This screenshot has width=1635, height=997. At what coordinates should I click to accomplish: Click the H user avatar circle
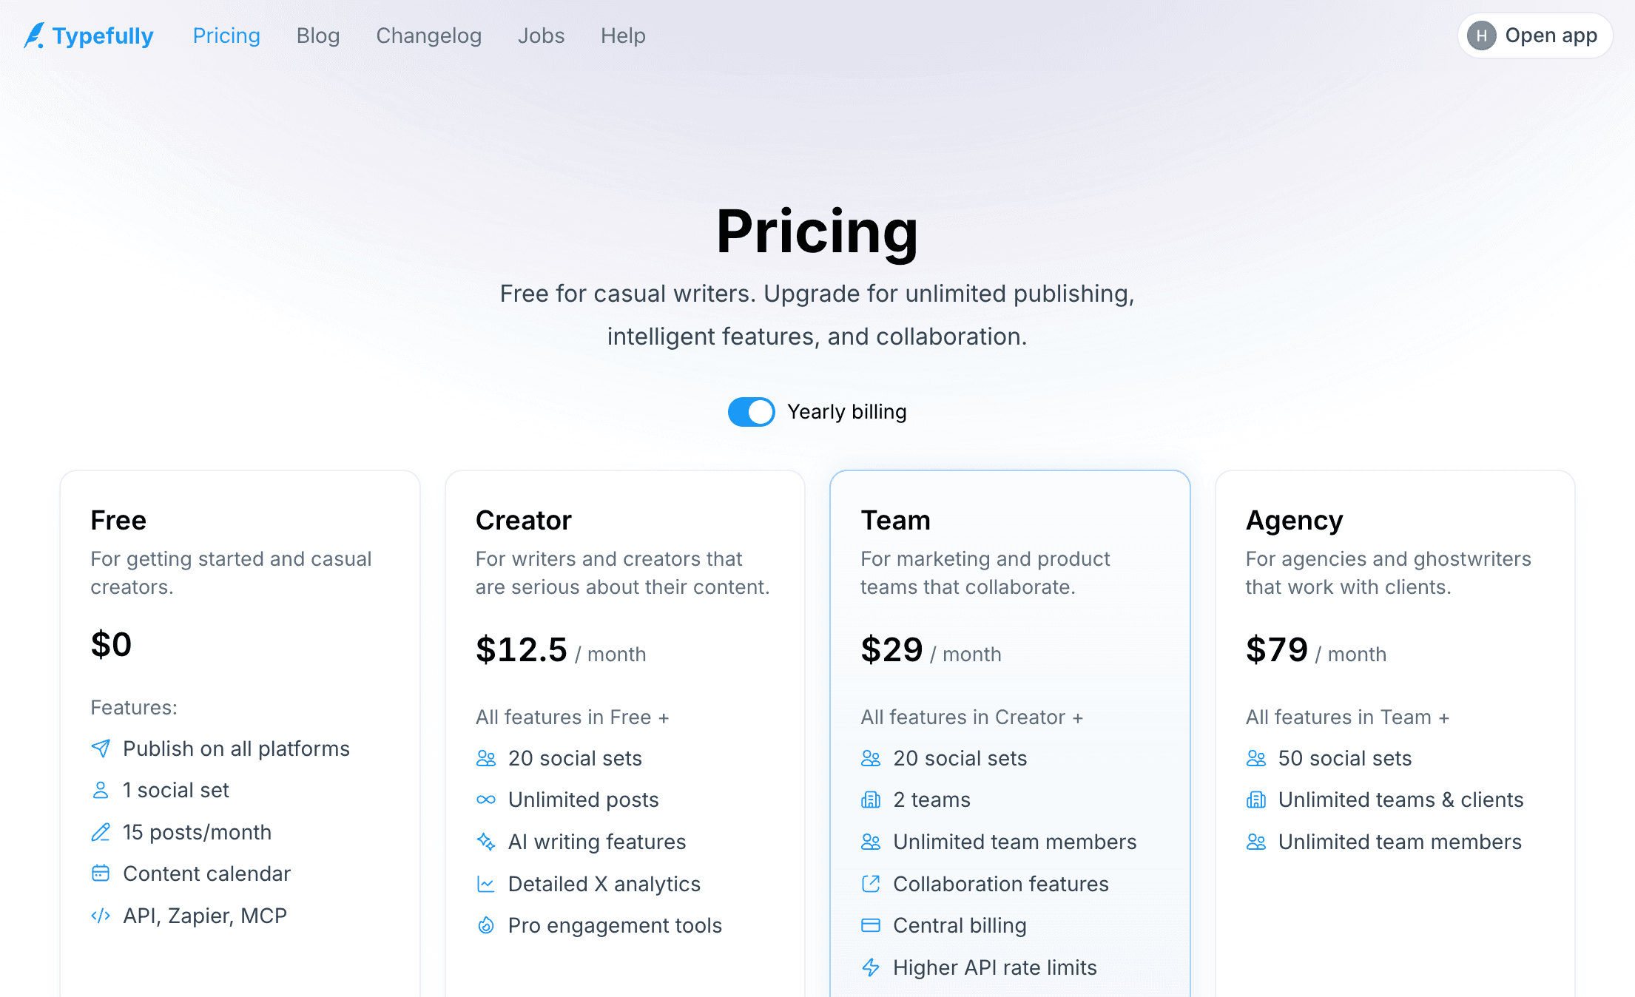[x=1481, y=36]
